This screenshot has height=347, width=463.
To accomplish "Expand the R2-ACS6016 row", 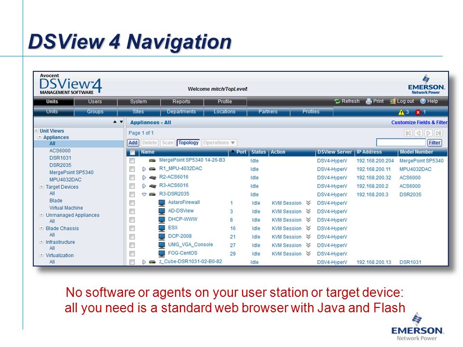I will pyautogui.click(x=144, y=178).
